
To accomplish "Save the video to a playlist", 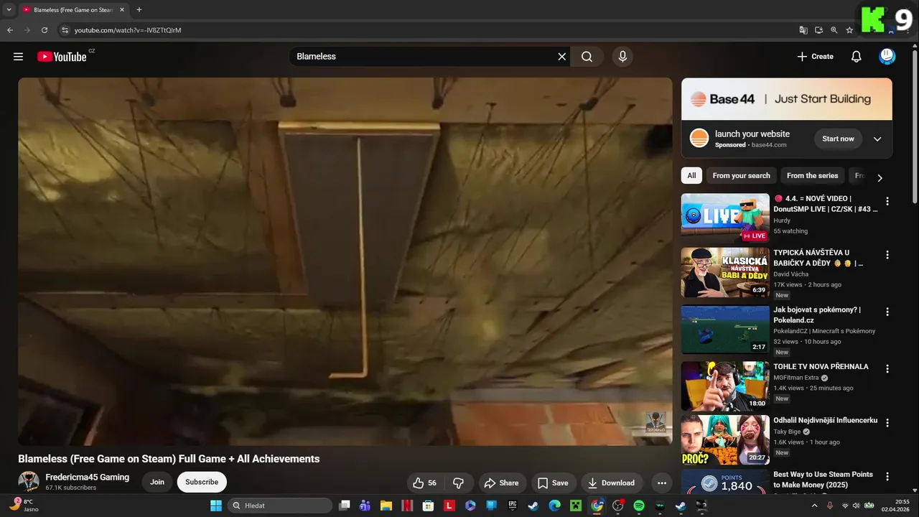I will pyautogui.click(x=553, y=483).
